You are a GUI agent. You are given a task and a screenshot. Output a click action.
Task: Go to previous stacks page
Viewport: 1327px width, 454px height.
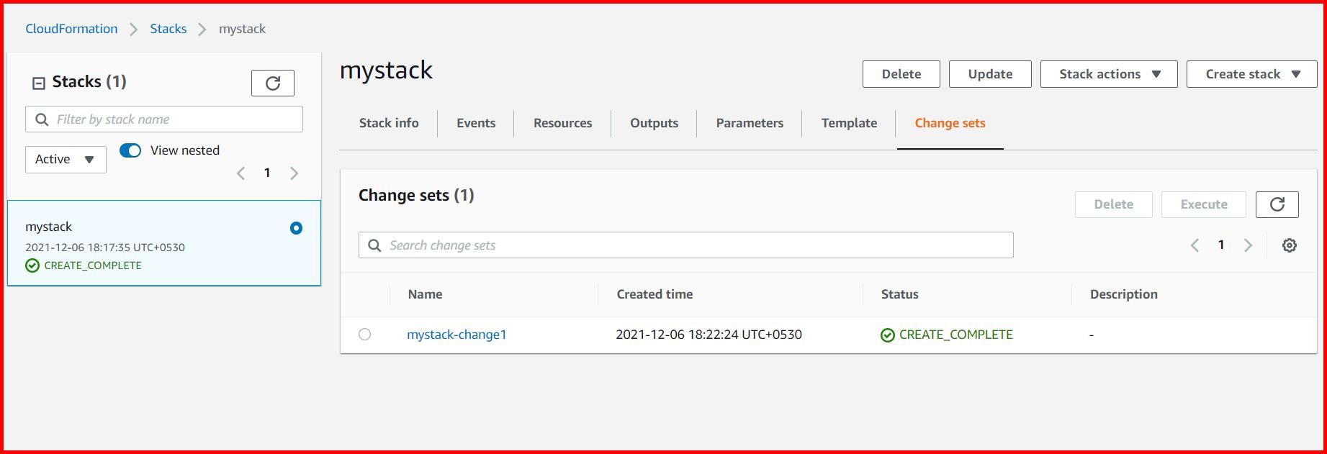click(241, 173)
